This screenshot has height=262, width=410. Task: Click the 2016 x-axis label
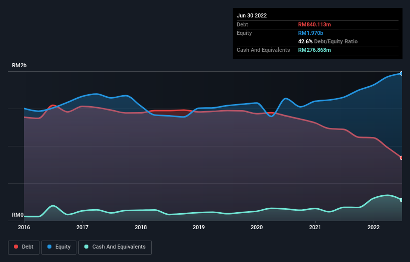pos(24,227)
